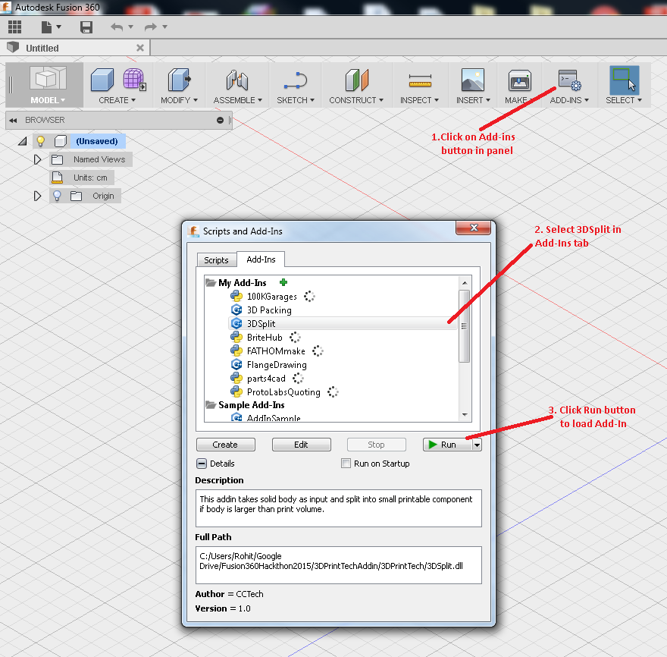Click the Full Path text field

coord(339,565)
